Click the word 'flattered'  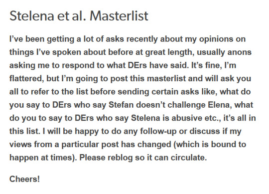(26, 78)
